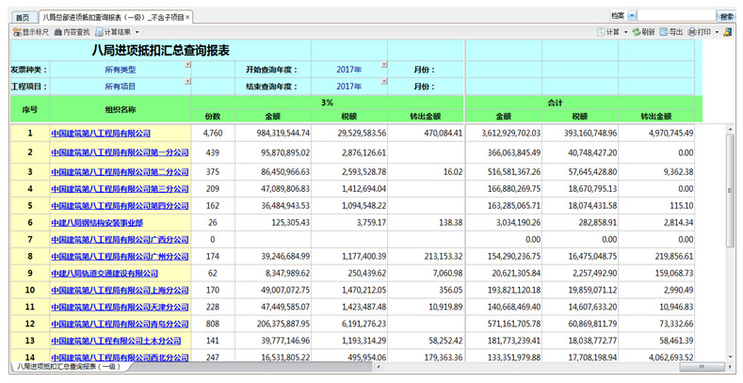Click the 组织名称 column header

[x=121, y=109]
